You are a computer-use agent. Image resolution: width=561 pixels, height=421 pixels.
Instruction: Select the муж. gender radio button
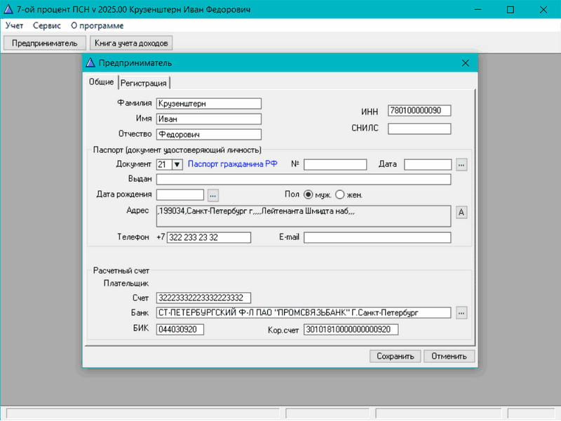[307, 194]
